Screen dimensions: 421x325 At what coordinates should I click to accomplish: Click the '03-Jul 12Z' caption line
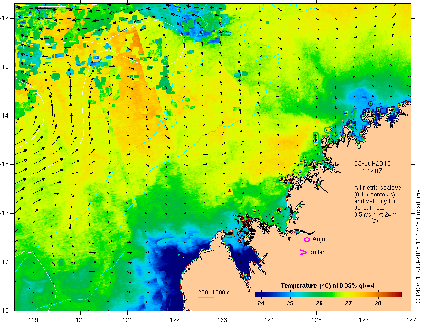[369, 208]
